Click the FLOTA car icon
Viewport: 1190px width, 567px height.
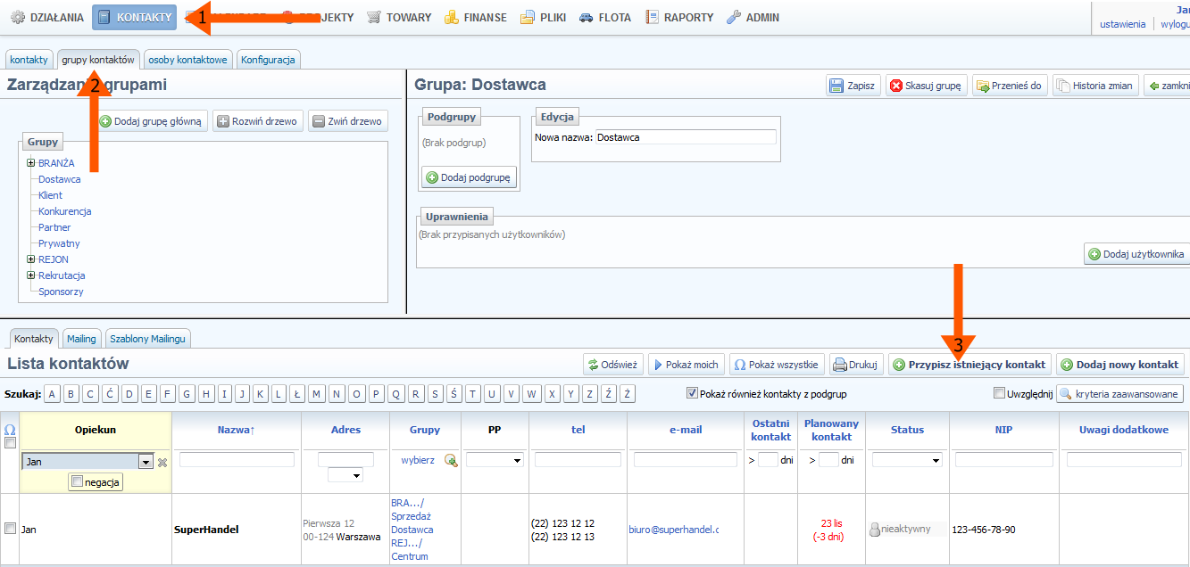[587, 17]
